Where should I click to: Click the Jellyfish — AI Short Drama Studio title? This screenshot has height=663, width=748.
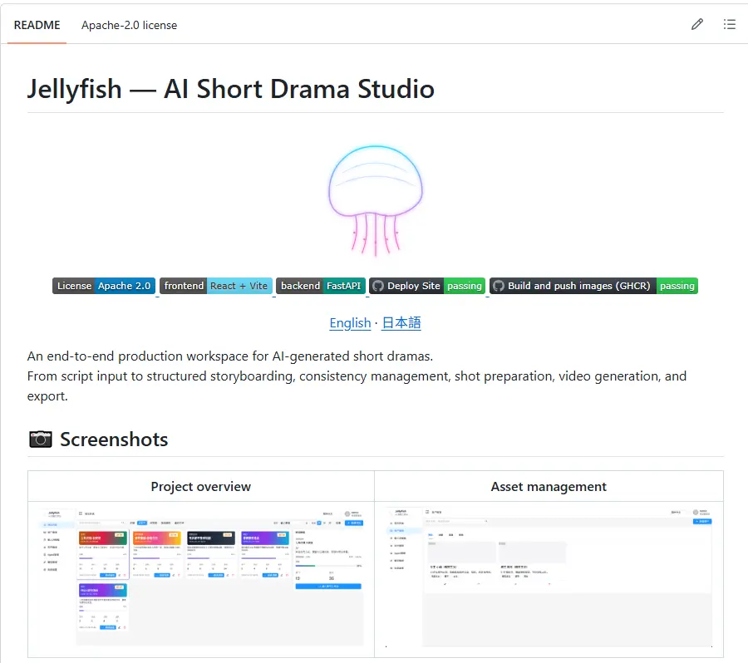coord(230,89)
